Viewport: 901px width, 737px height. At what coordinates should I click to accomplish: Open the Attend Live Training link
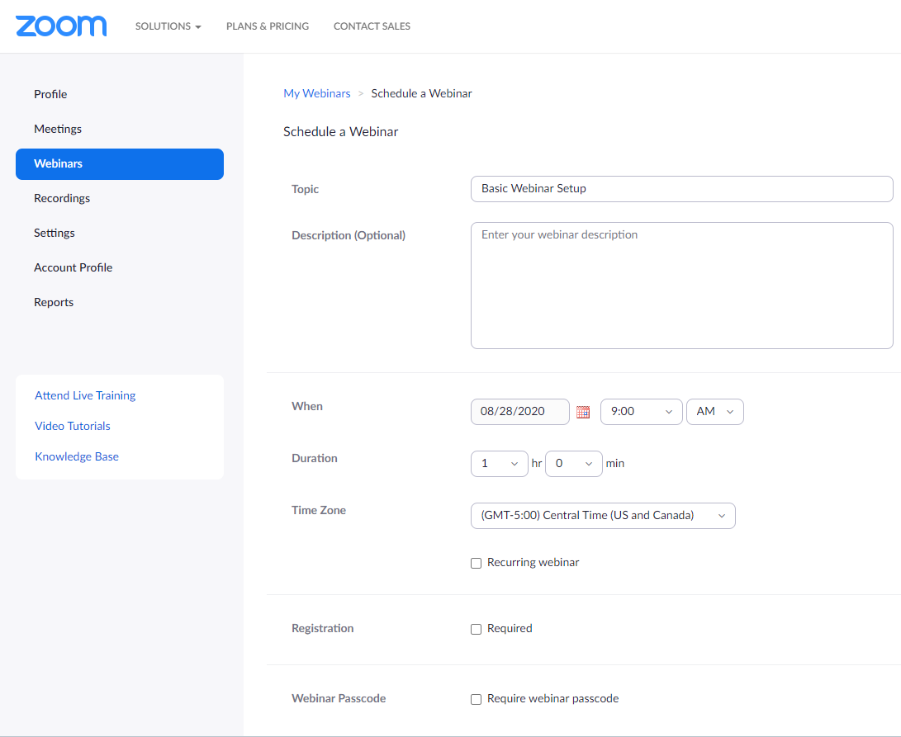click(x=85, y=395)
